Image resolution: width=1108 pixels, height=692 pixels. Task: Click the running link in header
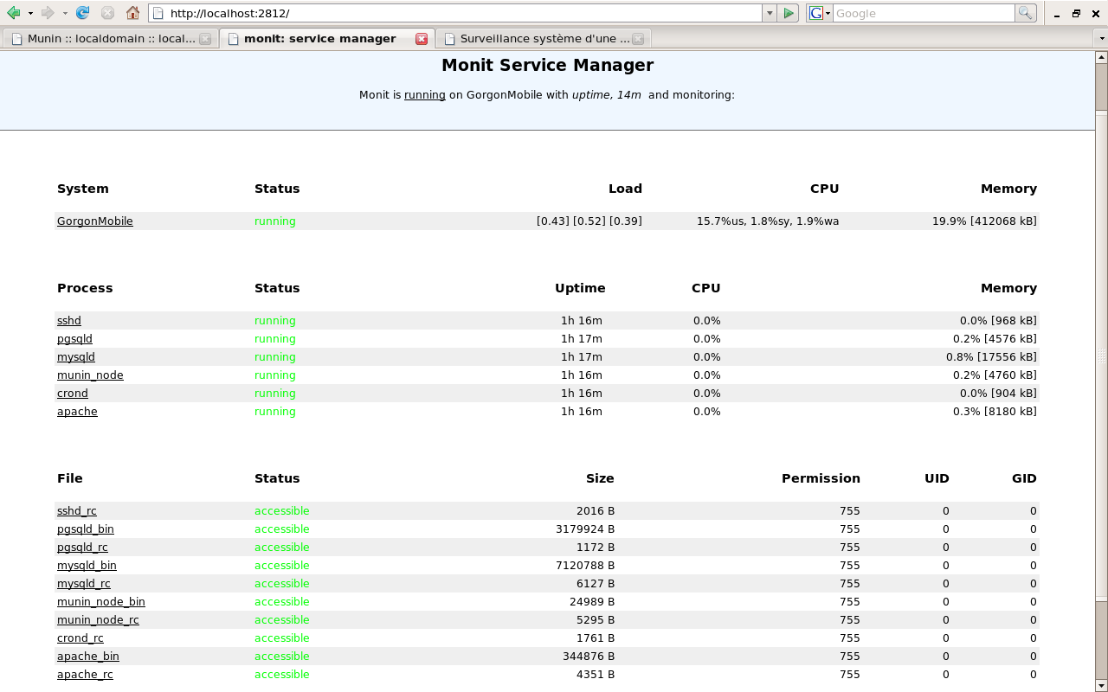[x=424, y=95]
